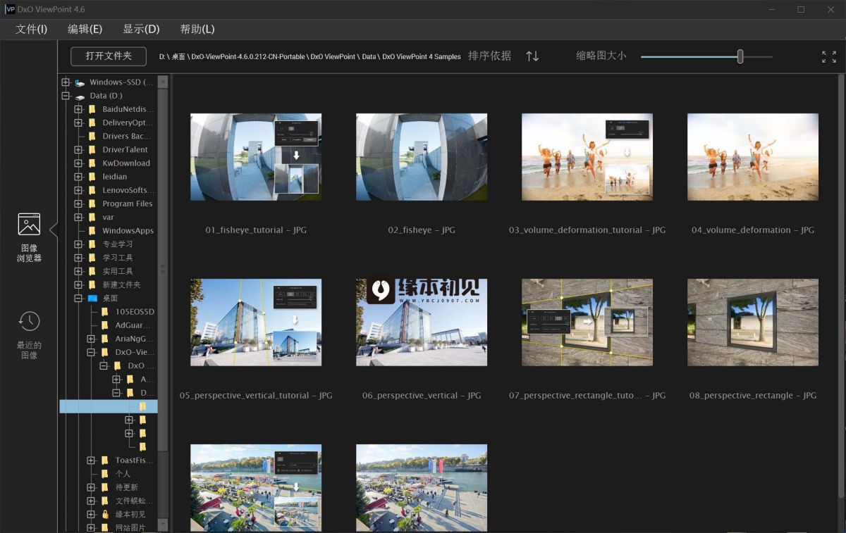Select the 个人 folder in tree
The image size is (846, 533).
[x=123, y=473]
